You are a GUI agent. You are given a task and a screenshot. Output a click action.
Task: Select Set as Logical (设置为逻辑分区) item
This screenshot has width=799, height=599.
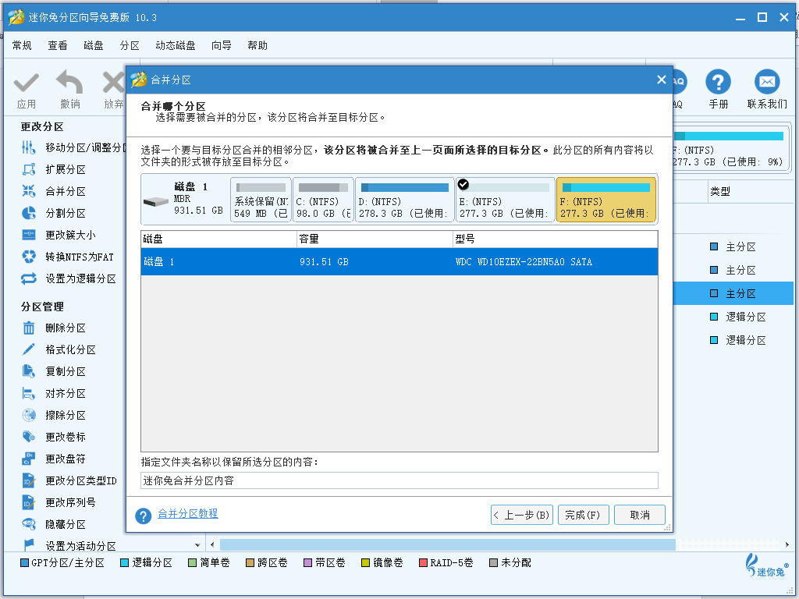[x=69, y=278]
